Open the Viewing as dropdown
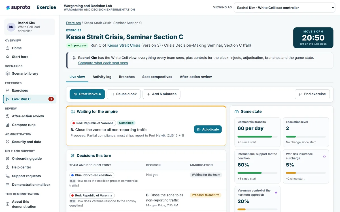340x212 pixels. [284, 8]
